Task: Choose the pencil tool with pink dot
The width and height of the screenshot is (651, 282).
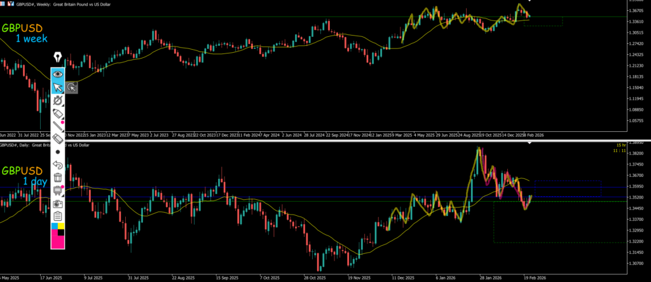Action: click(58, 126)
